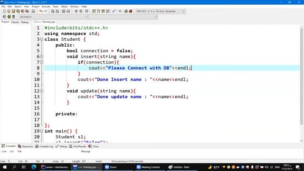Click the Run toolbar icon
Image resolution: width=304 pixels, height=171 pixels.
[x=98, y=11]
